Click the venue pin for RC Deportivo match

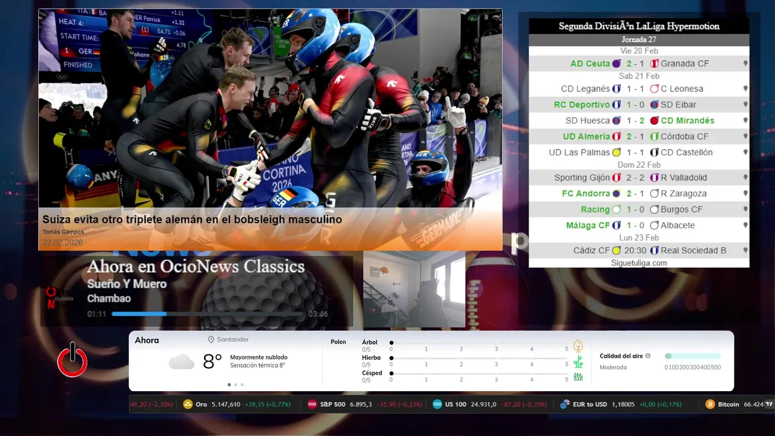tap(745, 105)
